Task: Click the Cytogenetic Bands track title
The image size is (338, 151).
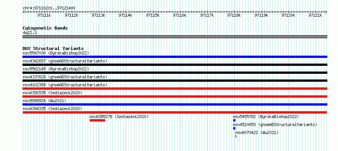Action: [x=45, y=28]
